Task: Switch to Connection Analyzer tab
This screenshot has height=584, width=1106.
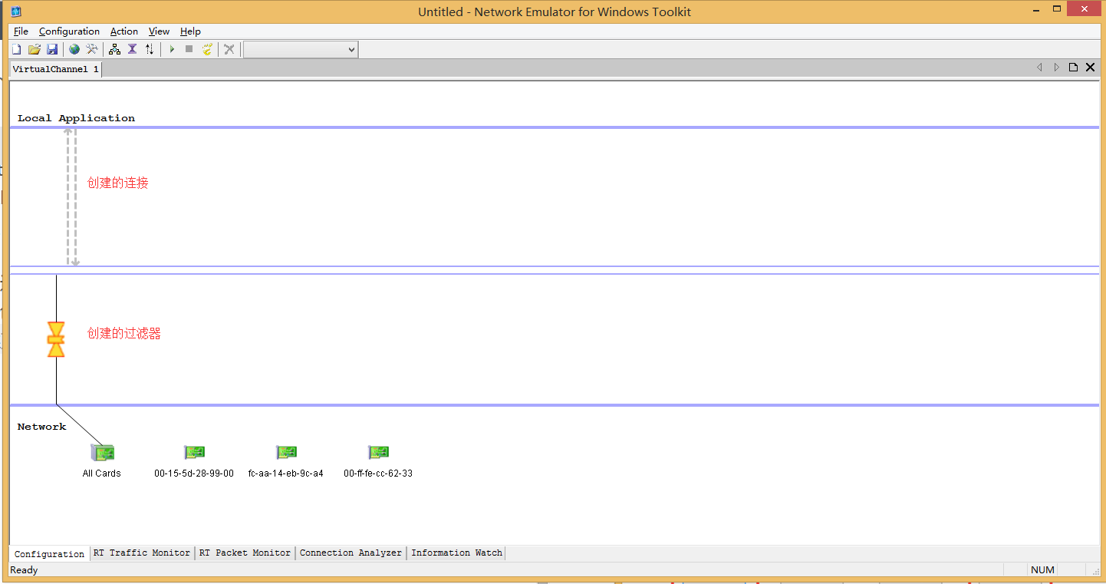Action: pyautogui.click(x=351, y=553)
